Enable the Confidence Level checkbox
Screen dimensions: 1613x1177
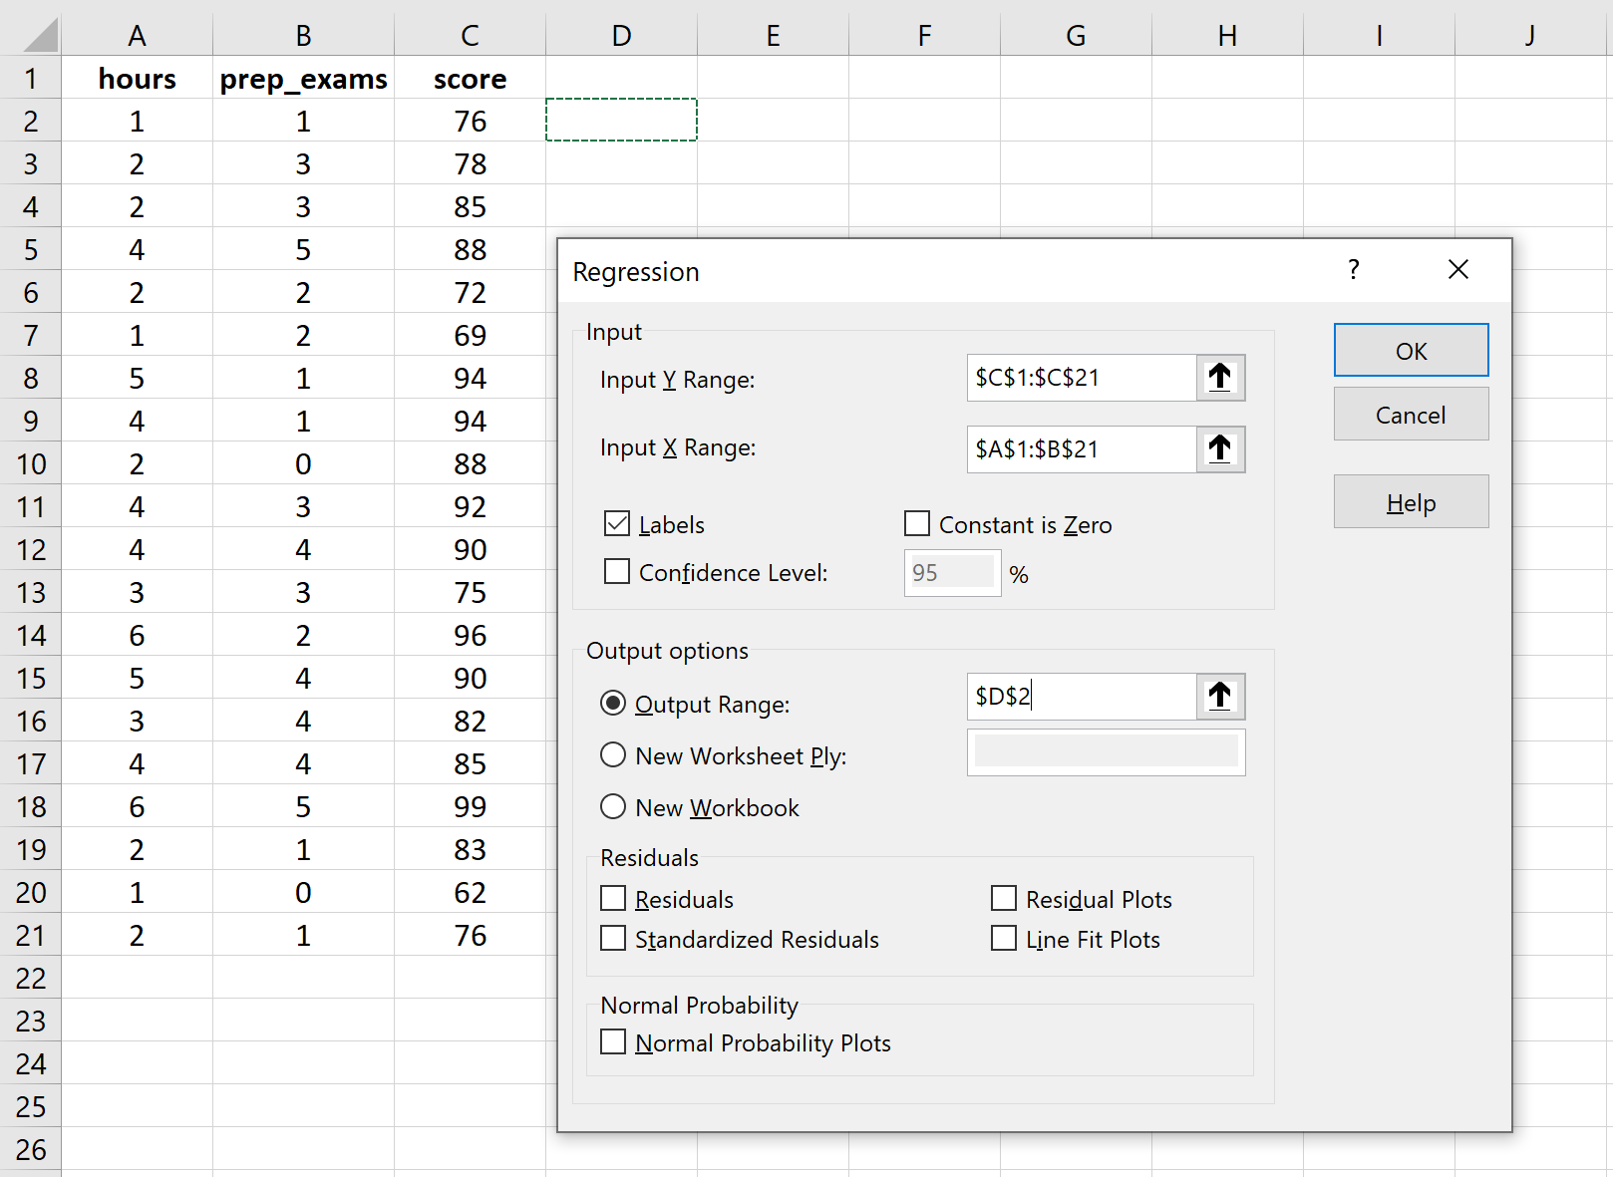pos(616,571)
